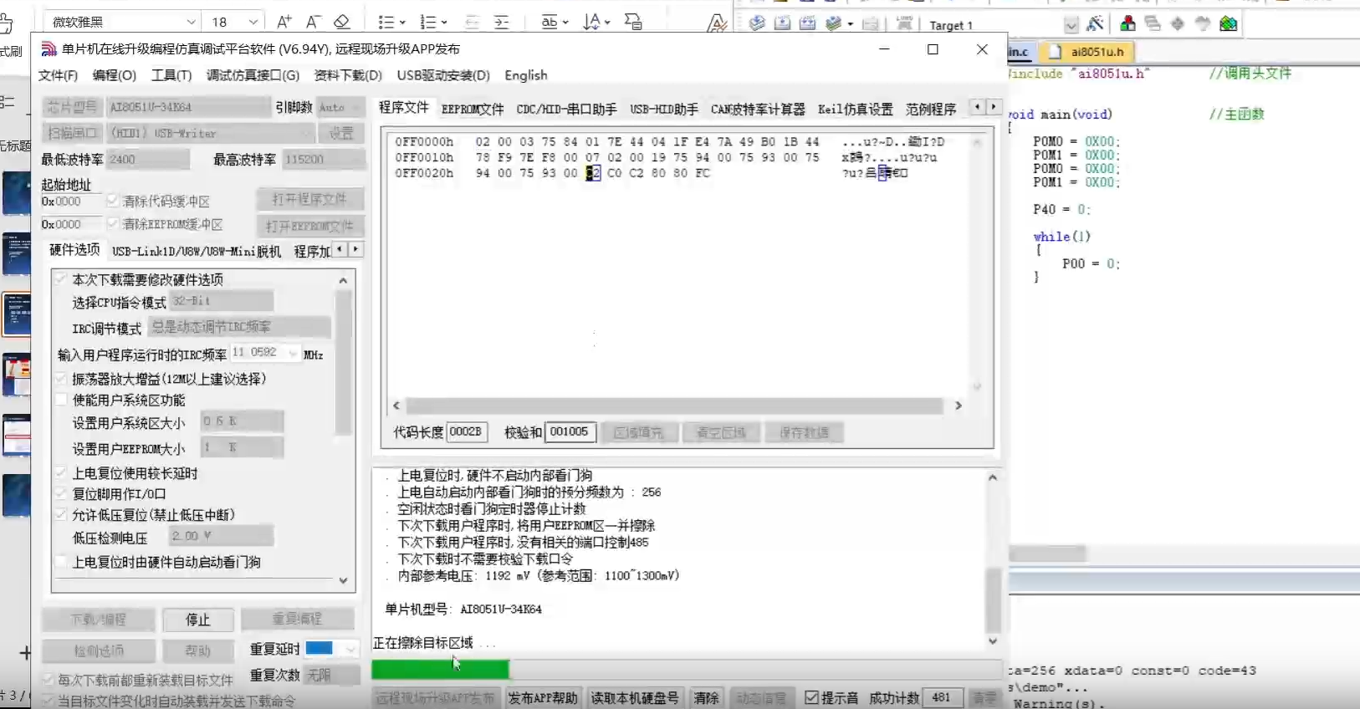Toggle 上电复位使用较长延时 checkbox
Screen dimensions: 1360x709
click(x=61, y=473)
